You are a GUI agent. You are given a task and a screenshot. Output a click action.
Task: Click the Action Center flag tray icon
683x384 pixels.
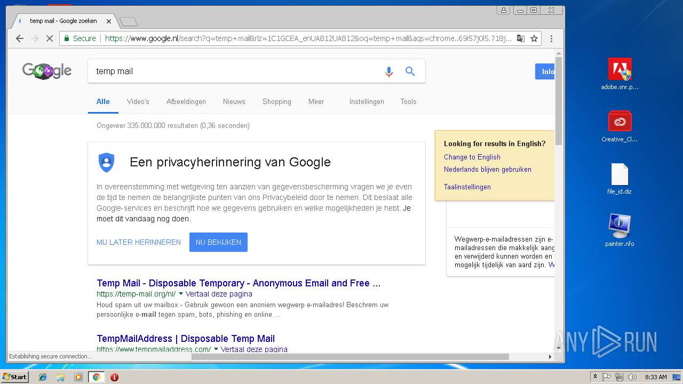607,377
